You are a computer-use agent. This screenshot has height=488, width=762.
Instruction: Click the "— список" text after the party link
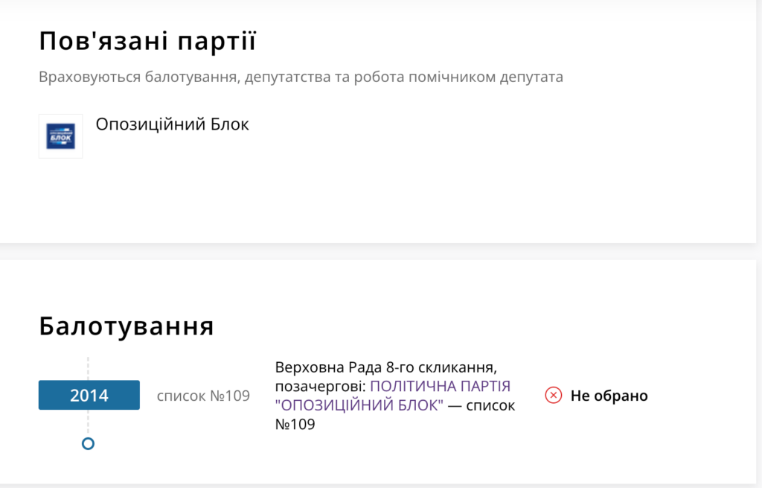481,405
